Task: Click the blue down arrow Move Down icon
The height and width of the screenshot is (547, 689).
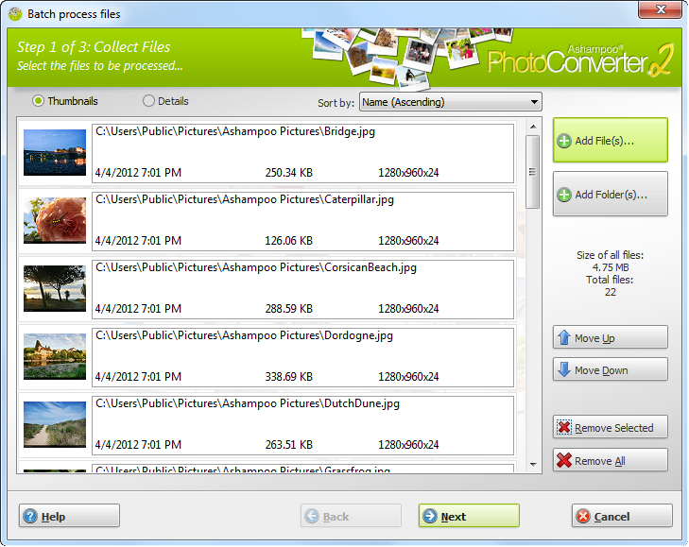Action: [563, 370]
